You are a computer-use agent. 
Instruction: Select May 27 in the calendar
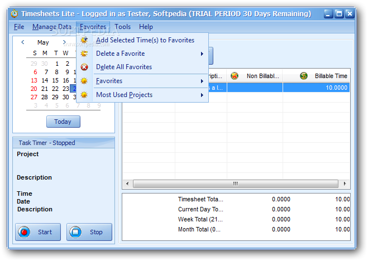34,97
